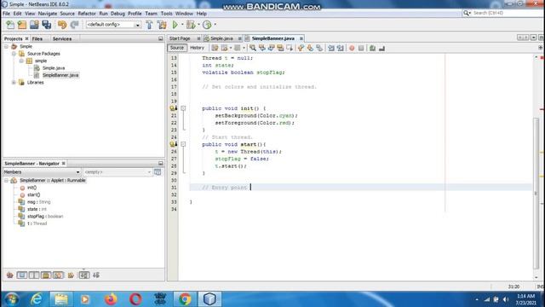Click the Debug Project icon
Screen dimensions: 545x307
tap(191, 25)
